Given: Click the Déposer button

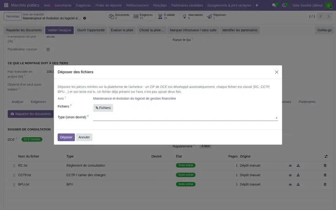Looking at the screenshot, I should [x=66, y=137].
